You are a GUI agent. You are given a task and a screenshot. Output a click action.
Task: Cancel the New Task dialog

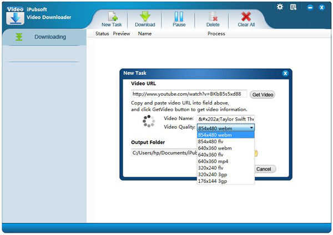264,169
